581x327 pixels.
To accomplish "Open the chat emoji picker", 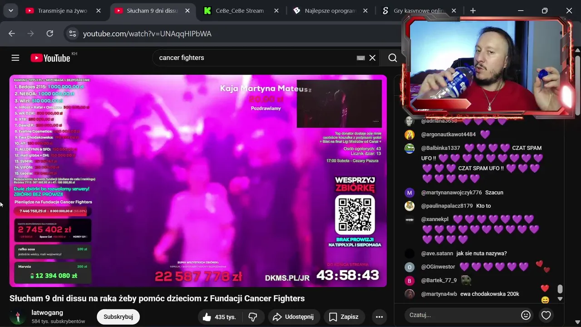I will point(526,315).
